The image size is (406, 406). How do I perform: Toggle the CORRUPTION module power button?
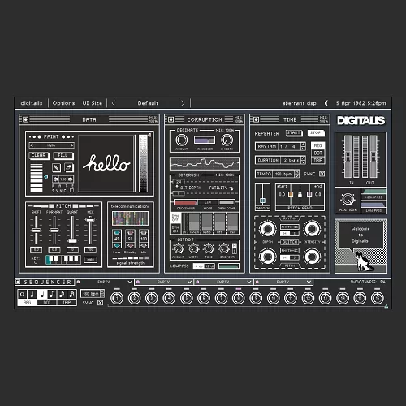(171, 119)
